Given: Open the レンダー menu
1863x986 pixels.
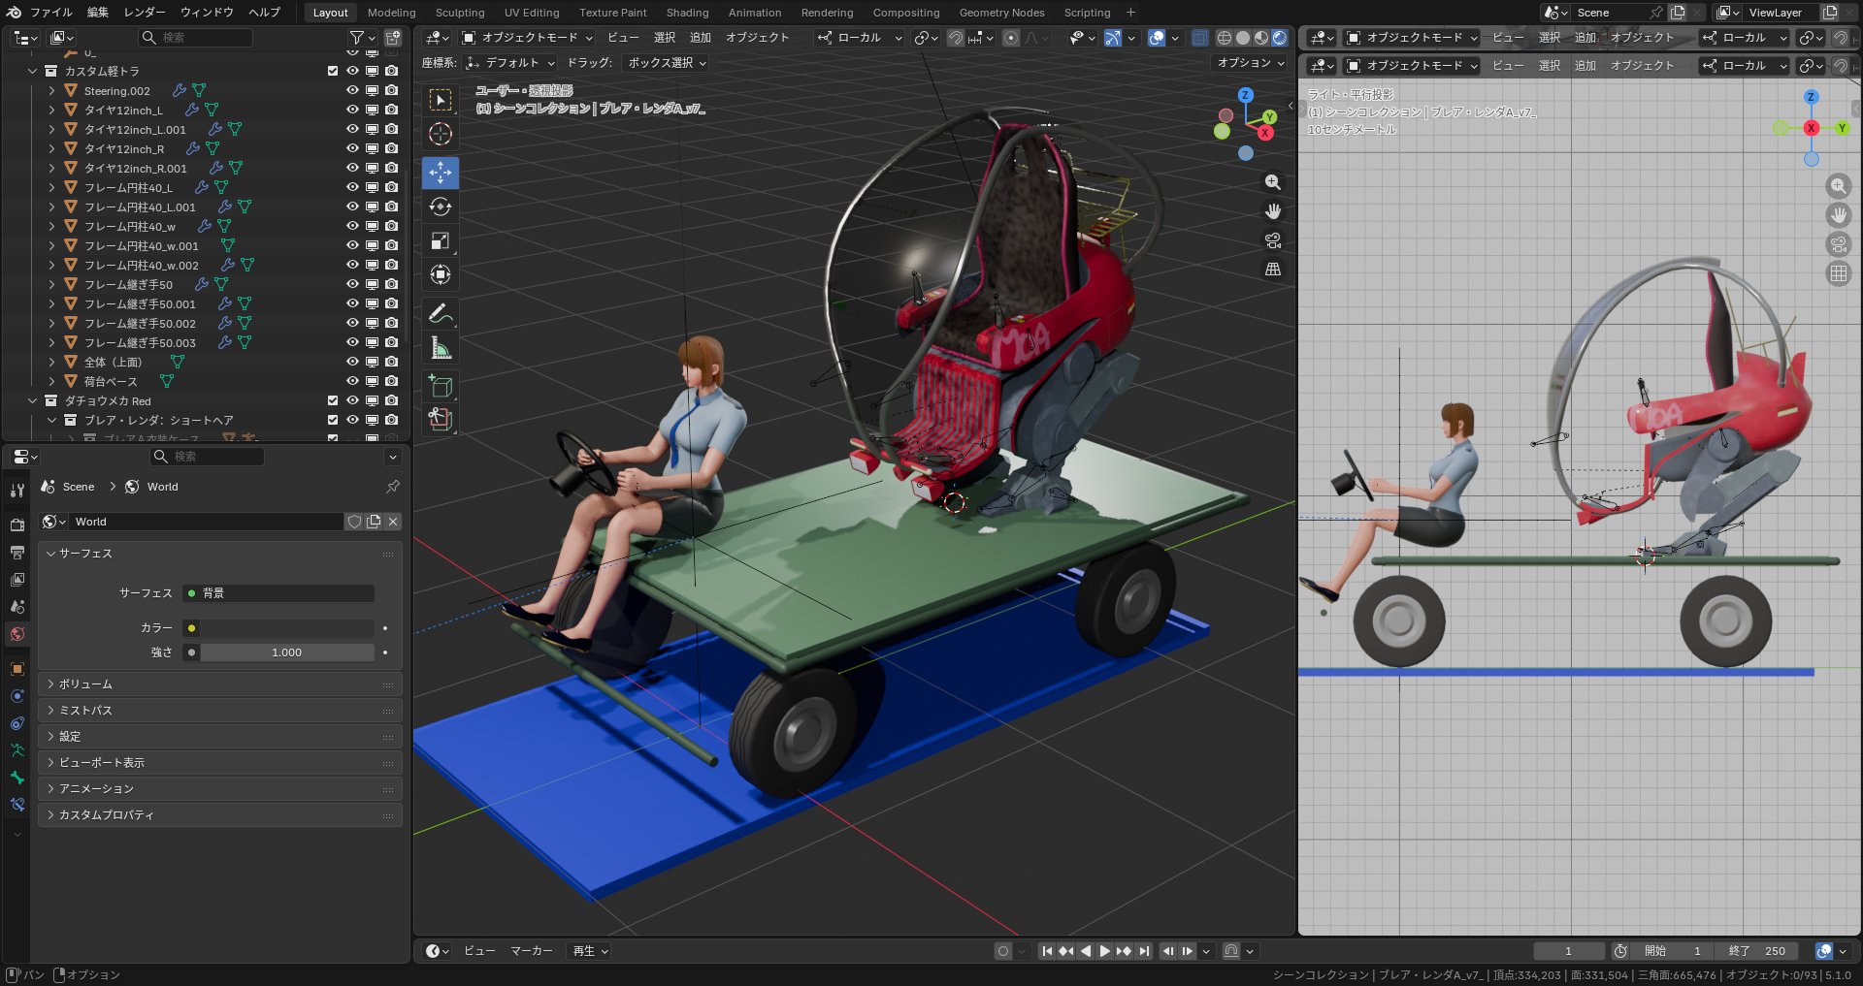Looking at the screenshot, I should pyautogui.click(x=145, y=13).
